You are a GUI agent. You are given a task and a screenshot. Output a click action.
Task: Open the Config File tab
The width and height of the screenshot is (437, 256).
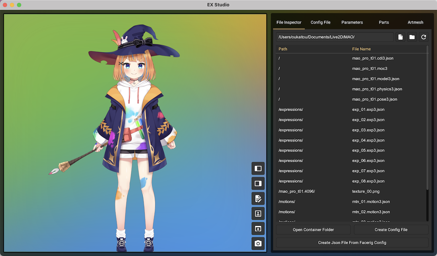pos(320,22)
